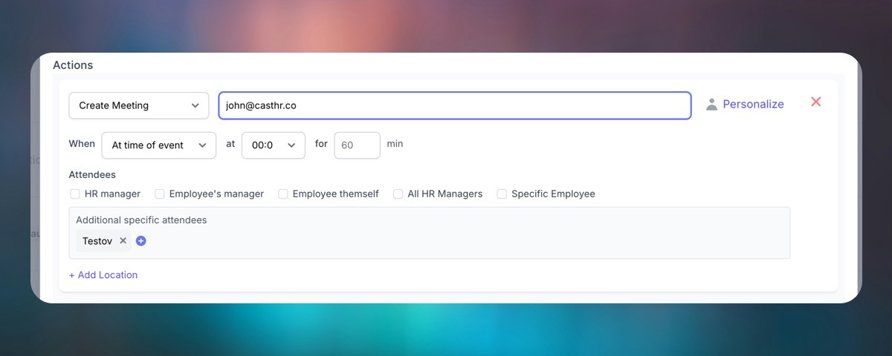Click the john@casthr.co input field

click(455, 105)
